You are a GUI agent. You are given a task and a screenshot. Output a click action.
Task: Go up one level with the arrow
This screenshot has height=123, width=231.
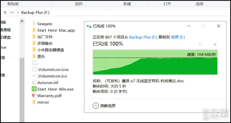pos(5,13)
